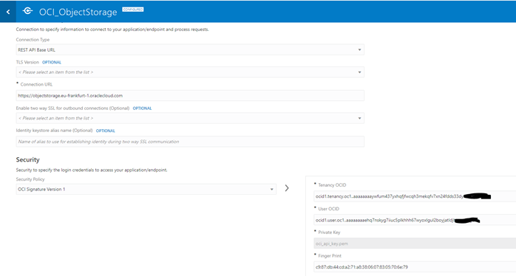Screen dimensions: 516x276
Task: Click the Private Key oci_api_key.pem field
Action: 415,244
